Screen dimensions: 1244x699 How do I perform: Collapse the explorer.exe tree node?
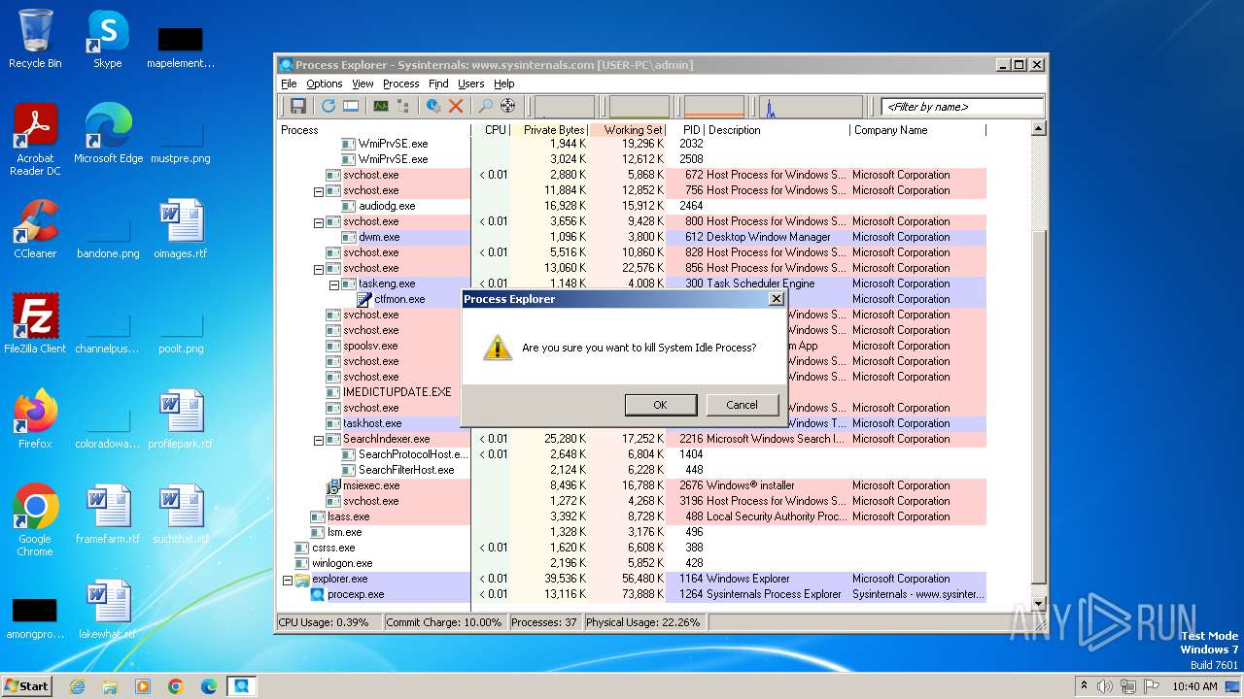[x=287, y=580]
